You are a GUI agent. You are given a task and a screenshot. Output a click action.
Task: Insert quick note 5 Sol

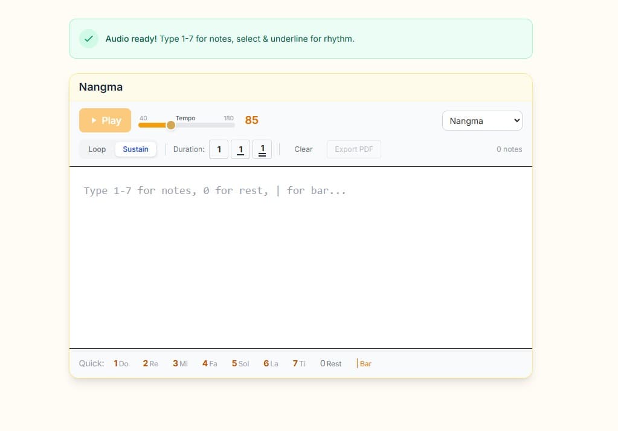[240, 363]
